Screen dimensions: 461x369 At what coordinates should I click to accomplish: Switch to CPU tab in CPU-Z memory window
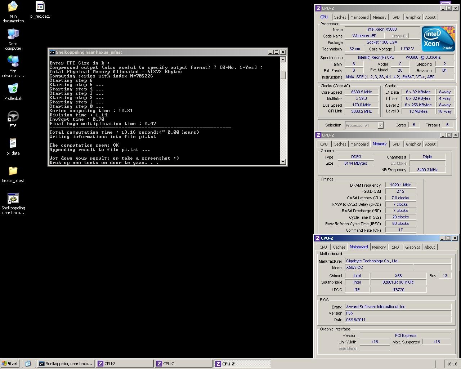[x=324, y=144]
